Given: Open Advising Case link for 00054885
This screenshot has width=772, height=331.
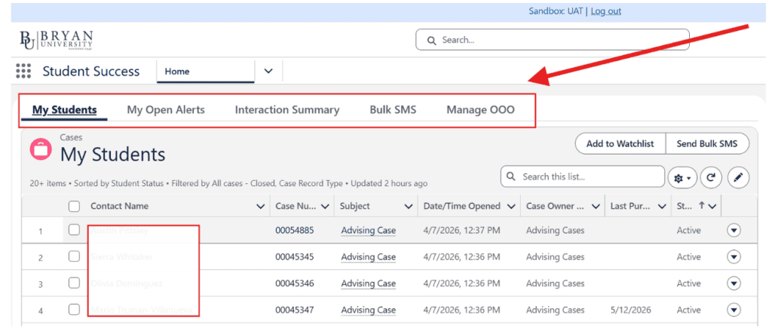Looking at the screenshot, I should (x=368, y=230).
